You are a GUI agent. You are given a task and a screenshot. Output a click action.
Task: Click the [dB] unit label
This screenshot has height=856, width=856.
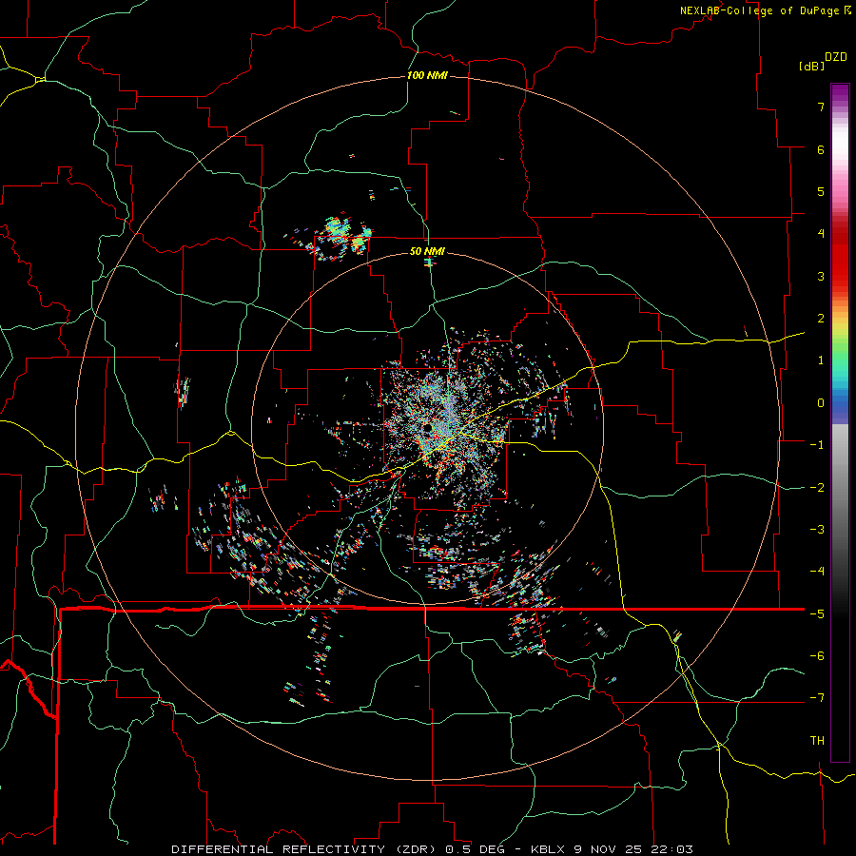pyautogui.click(x=812, y=66)
